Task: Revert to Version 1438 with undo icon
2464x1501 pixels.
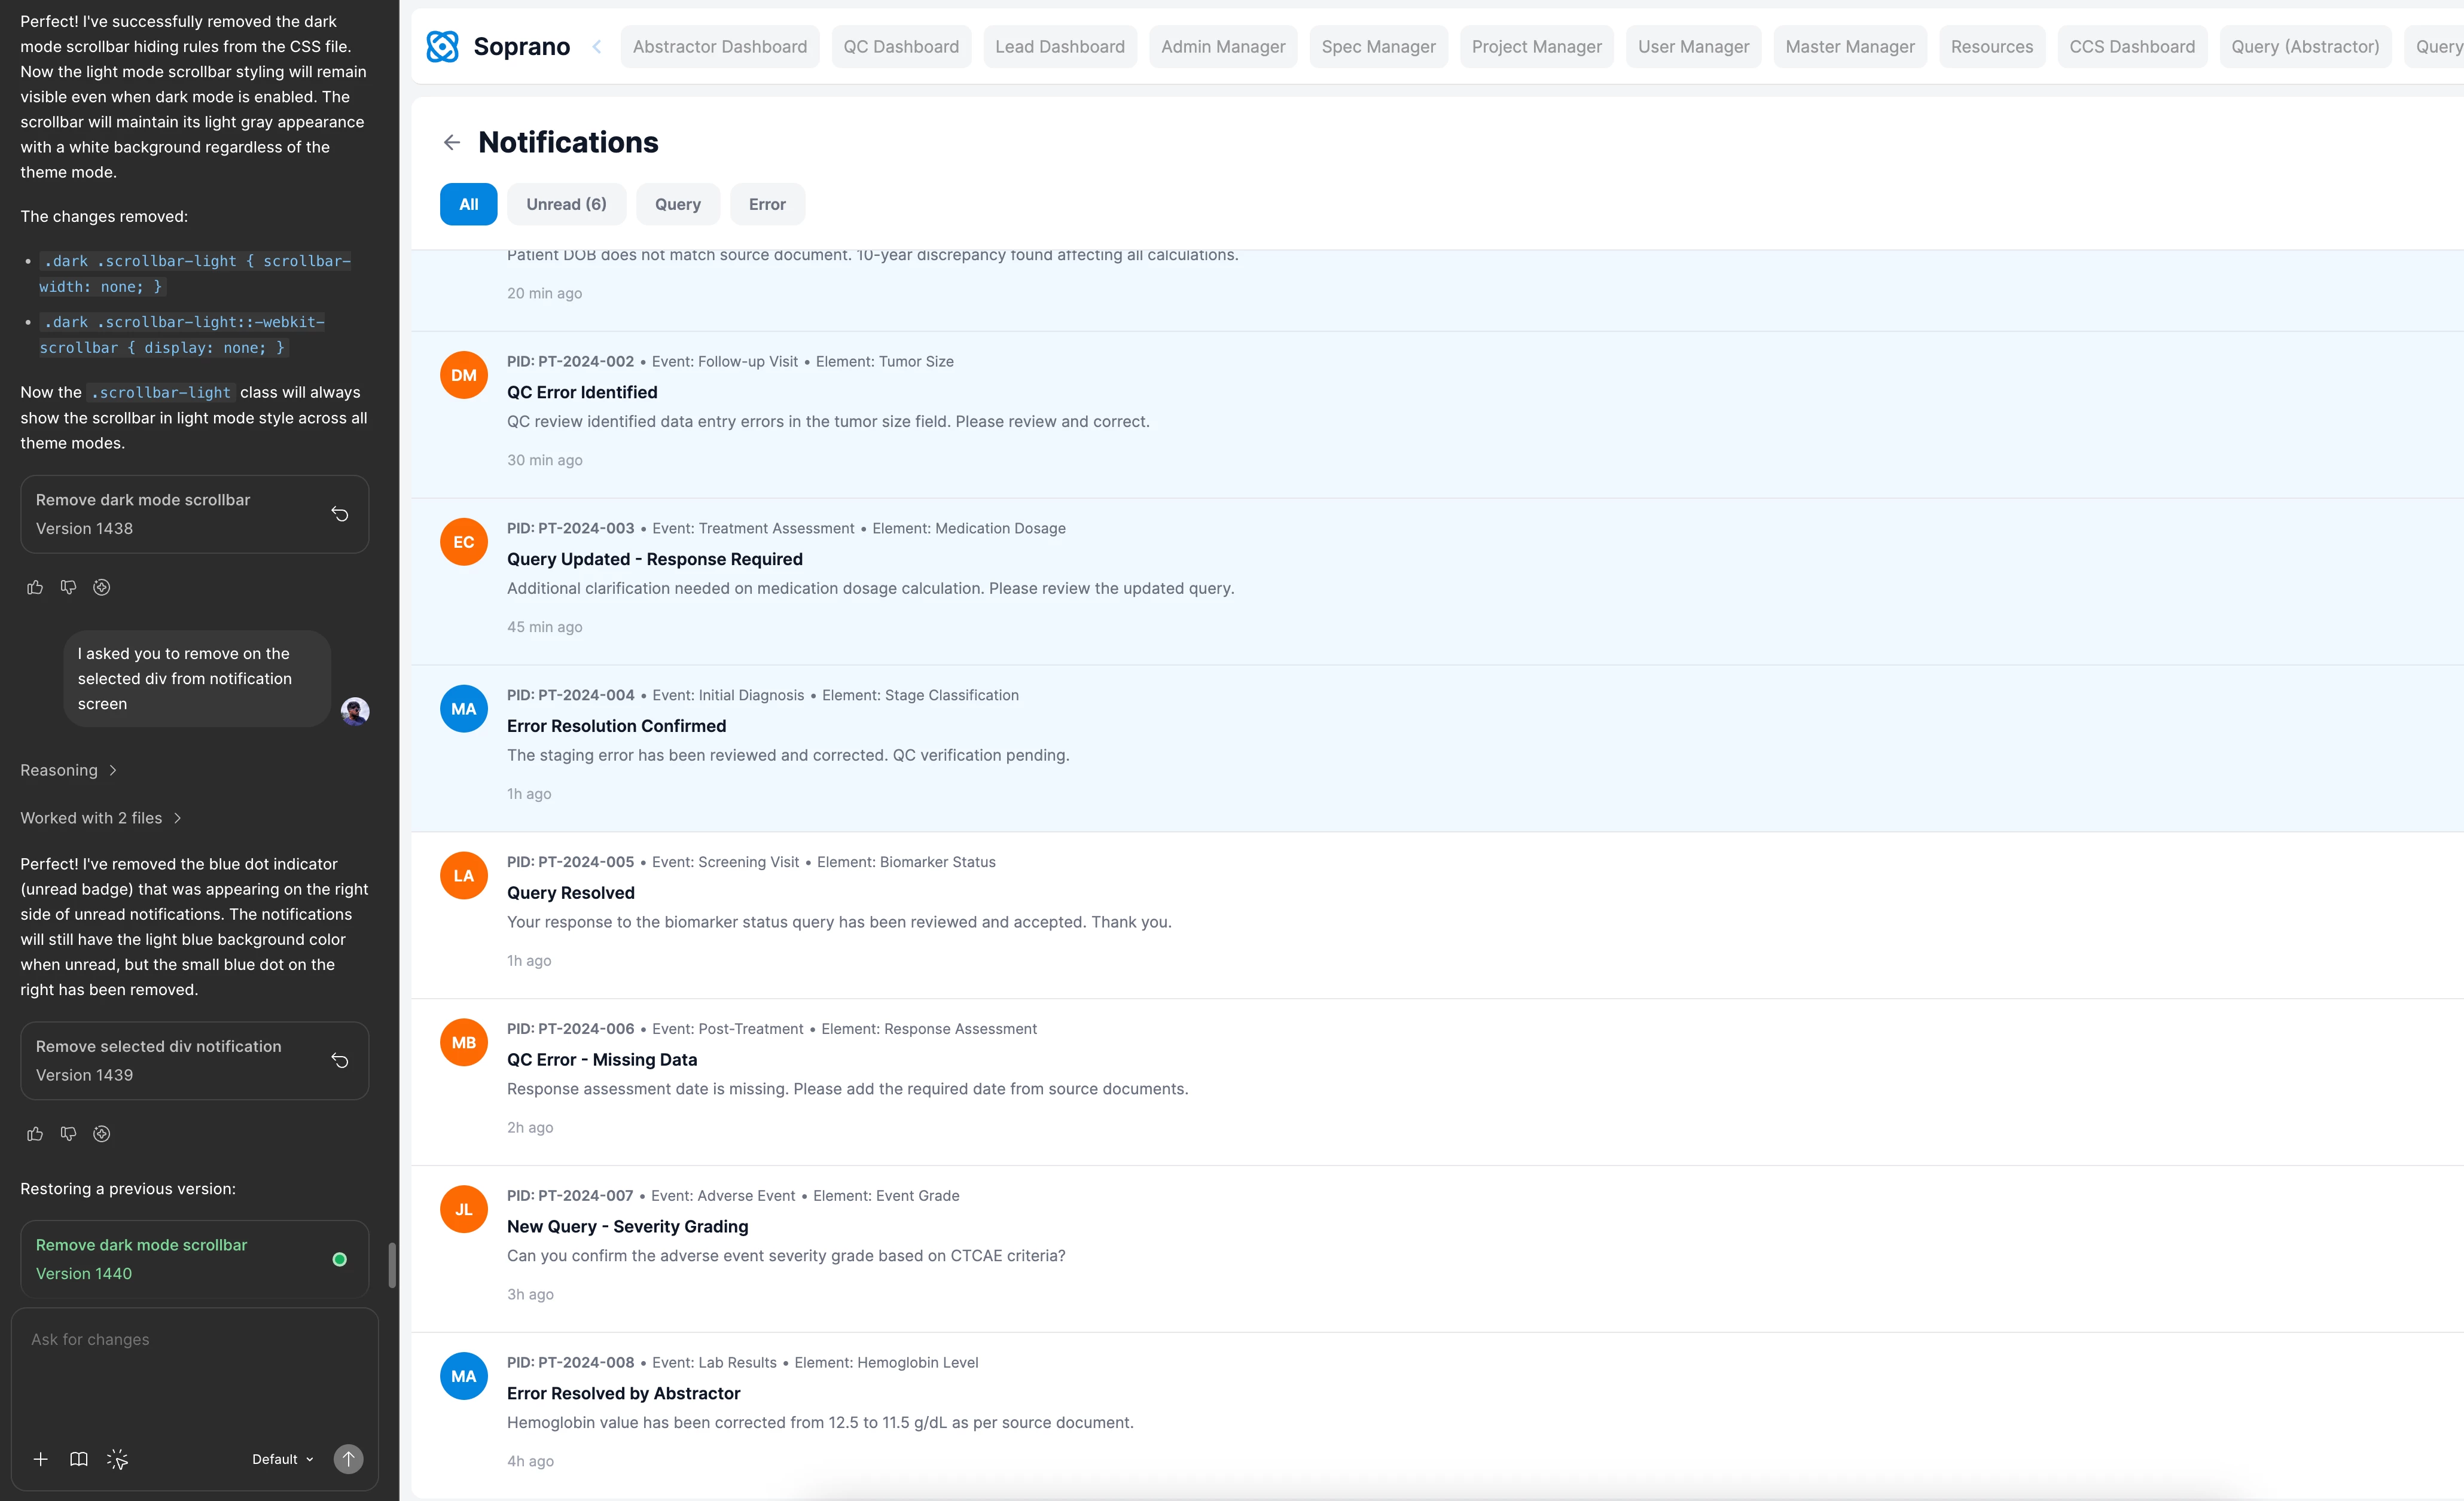Action: (x=340, y=514)
